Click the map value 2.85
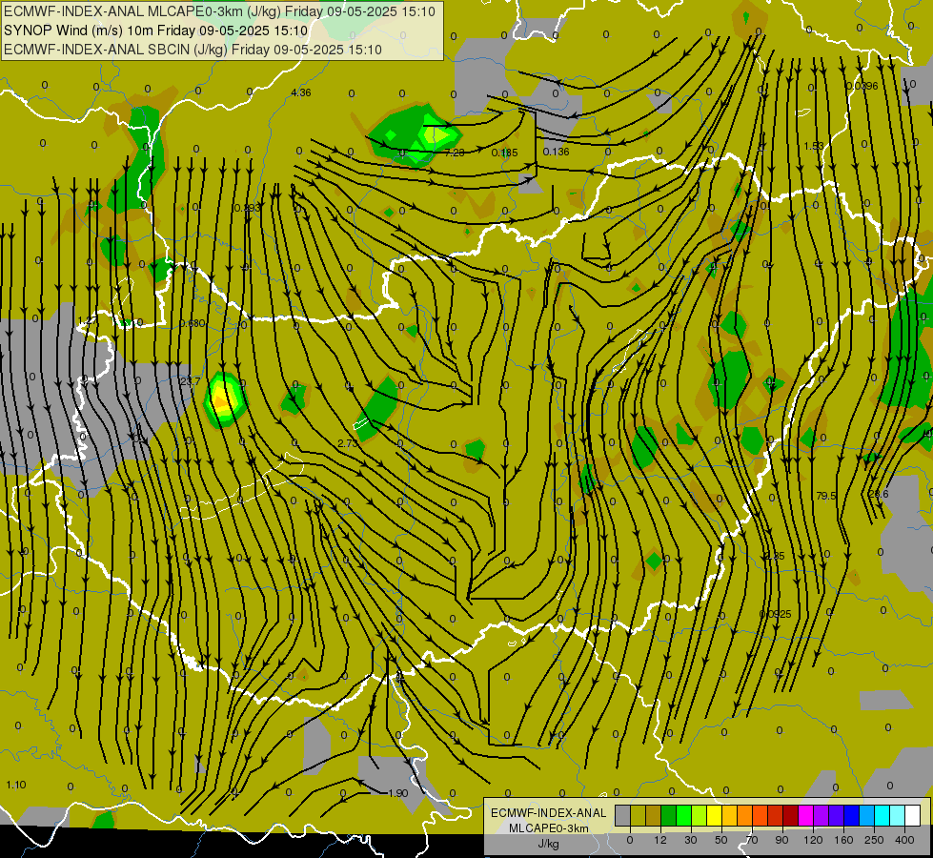 (775, 556)
